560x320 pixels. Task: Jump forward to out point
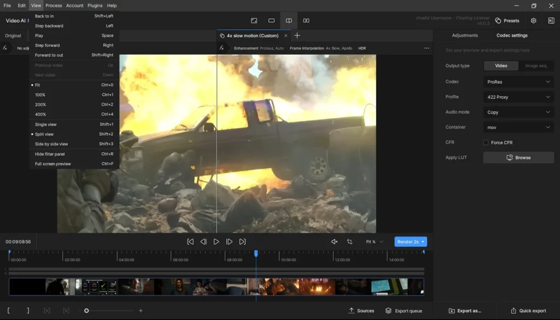[x=242, y=241]
